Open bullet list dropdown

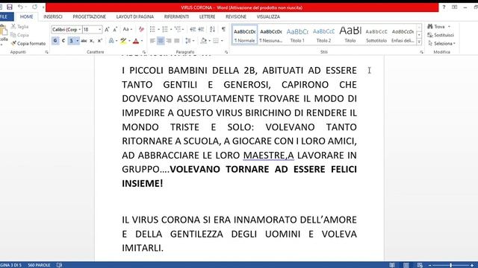pyautogui.click(x=158, y=30)
